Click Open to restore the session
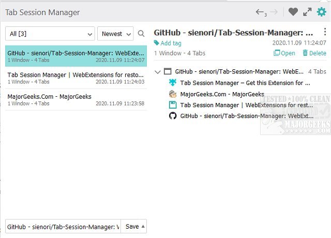This screenshot has height=238, width=331. tap(284, 53)
